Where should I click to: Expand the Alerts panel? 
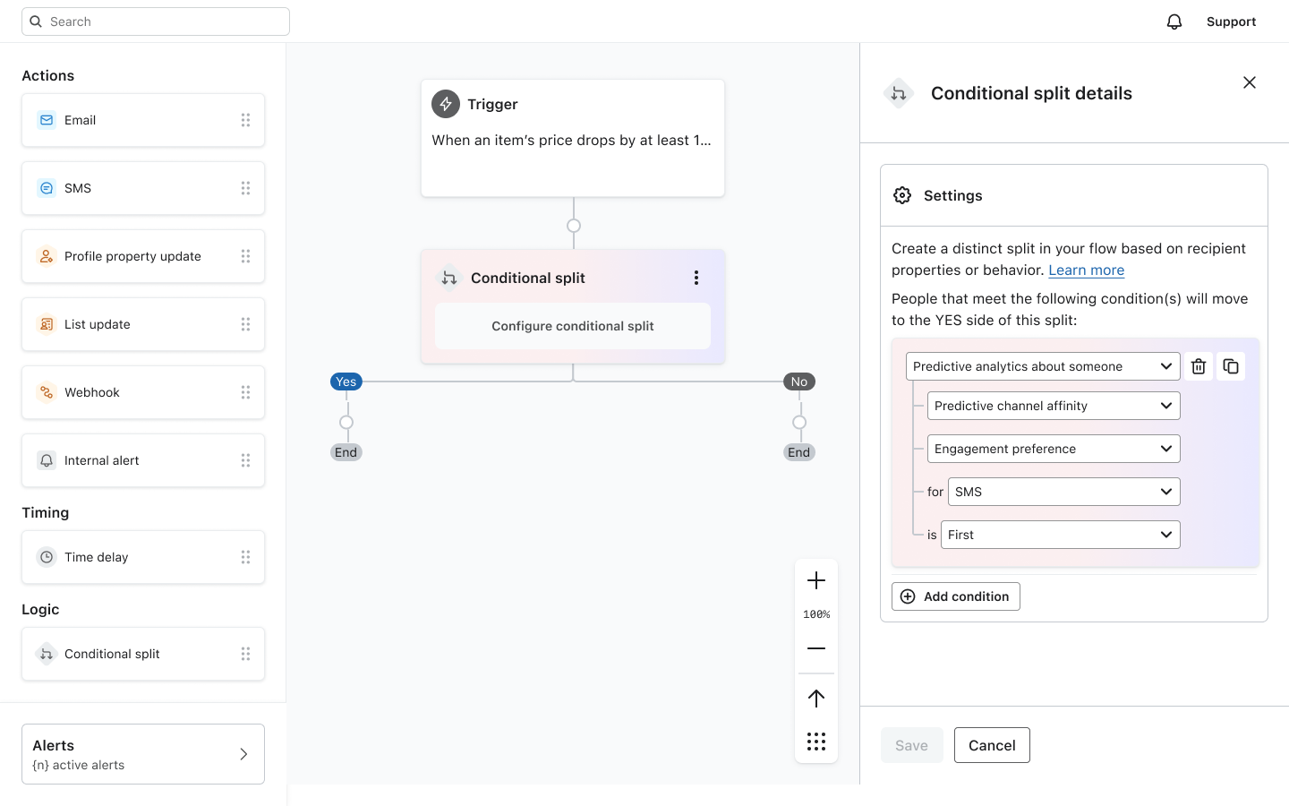click(143, 754)
